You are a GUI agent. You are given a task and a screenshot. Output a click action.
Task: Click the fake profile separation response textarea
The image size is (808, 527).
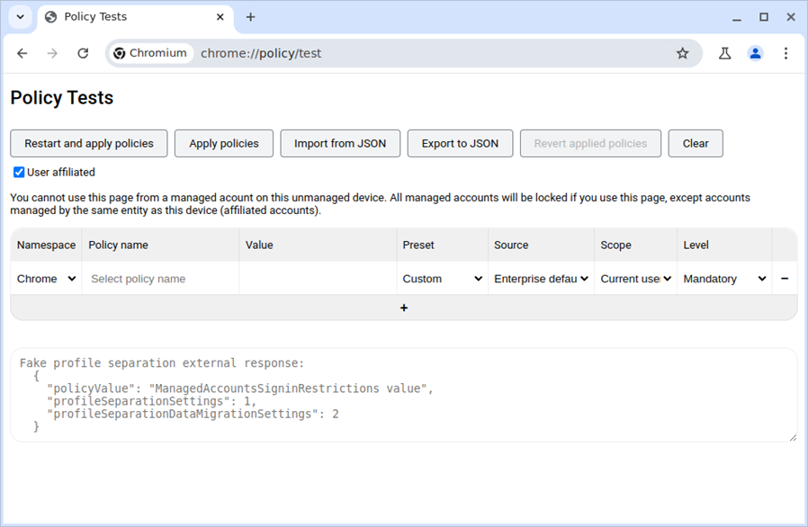click(x=404, y=395)
